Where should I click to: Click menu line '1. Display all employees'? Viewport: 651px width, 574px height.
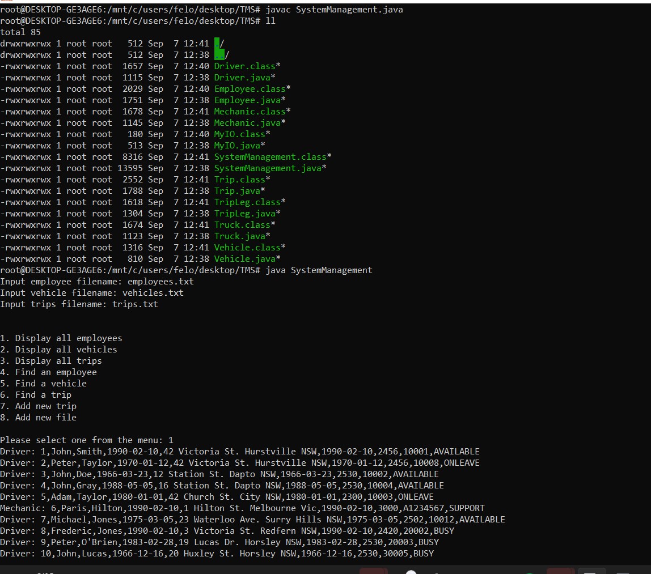pyautogui.click(x=61, y=338)
